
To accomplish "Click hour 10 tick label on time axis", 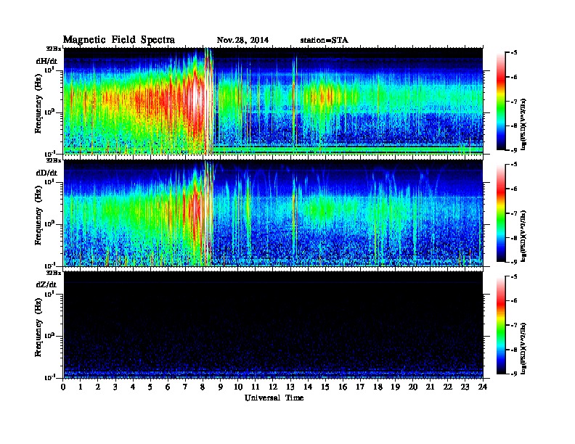I will pyautogui.click(x=237, y=387).
